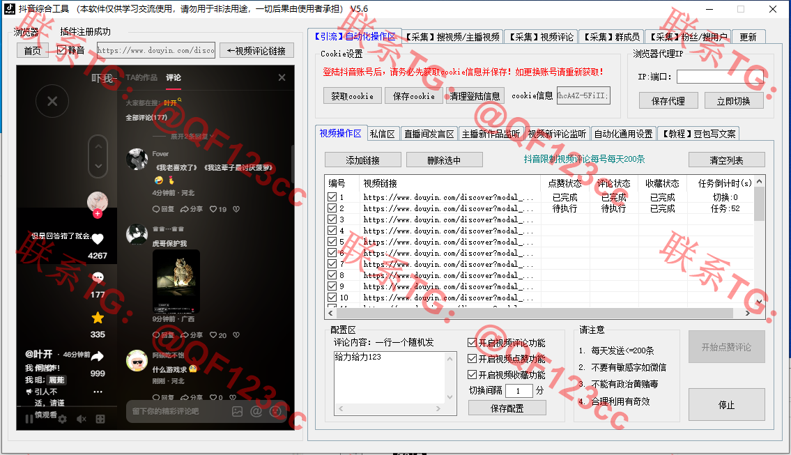Favorite the video with the star icon
791x455 pixels.
[x=98, y=318]
